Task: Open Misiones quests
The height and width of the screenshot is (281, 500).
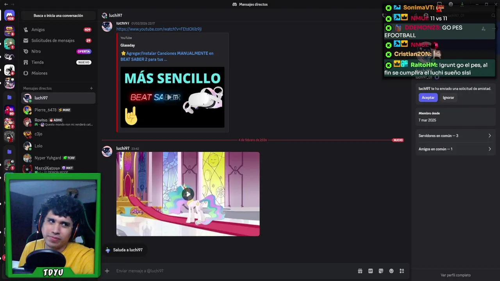Action: [x=58, y=73]
